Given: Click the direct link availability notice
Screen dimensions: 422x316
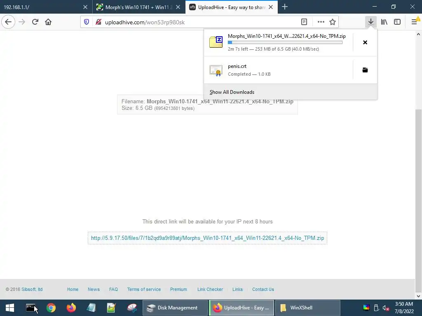Looking at the screenshot, I should coord(208,222).
